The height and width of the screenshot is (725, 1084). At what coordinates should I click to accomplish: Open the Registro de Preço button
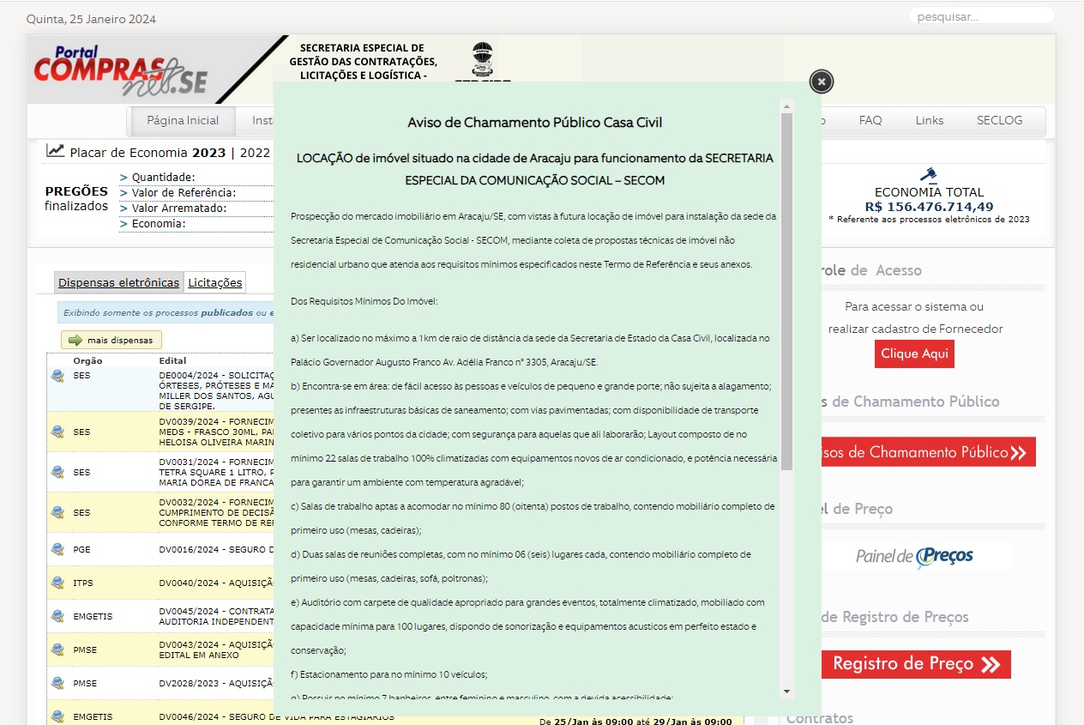click(915, 664)
